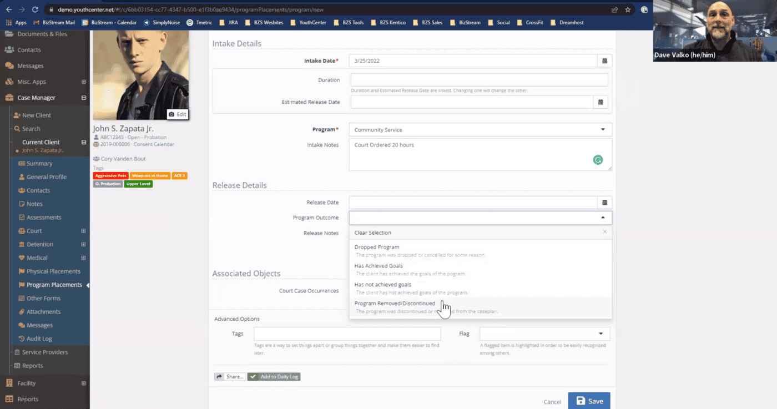Image resolution: width=777 pixels, height=409 pixels.
Task: Click the Save button
Action: [589, 401]
